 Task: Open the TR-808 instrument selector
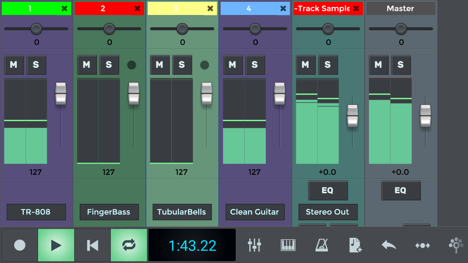[36, 212]
